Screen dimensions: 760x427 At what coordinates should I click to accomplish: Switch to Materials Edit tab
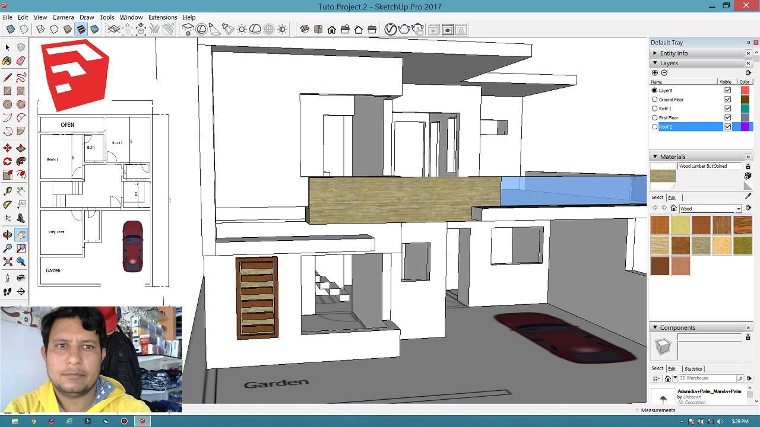pos(672,197)
